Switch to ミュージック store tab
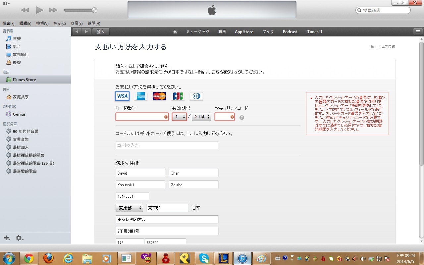 click(198, 32)
